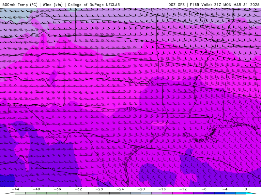The width and height of the screenshot is (261, 195).
Task: Click the -4 legend value
Action: click(225, 189)
